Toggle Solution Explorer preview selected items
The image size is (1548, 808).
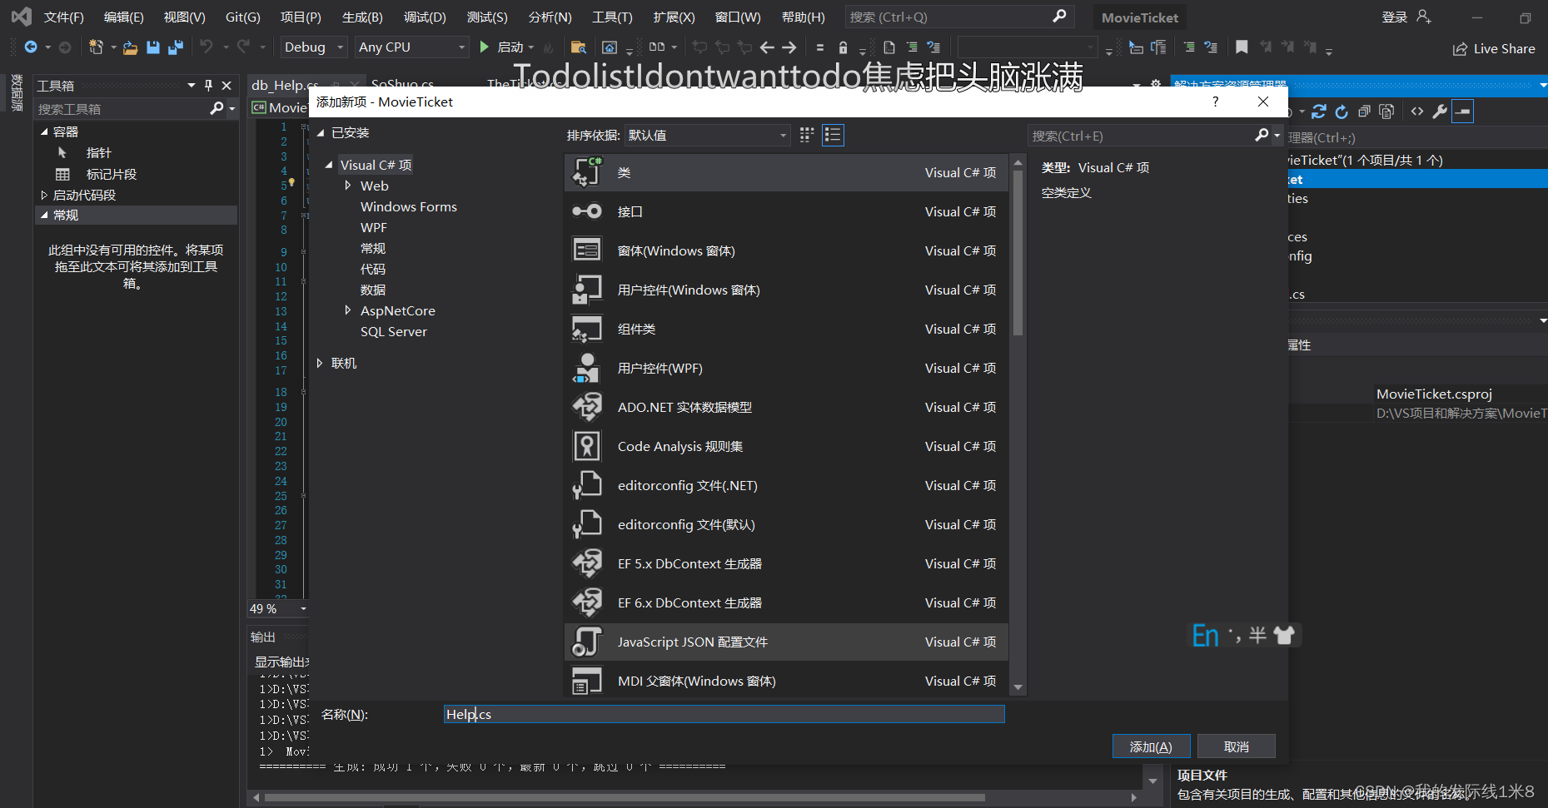click(1463, 112)
